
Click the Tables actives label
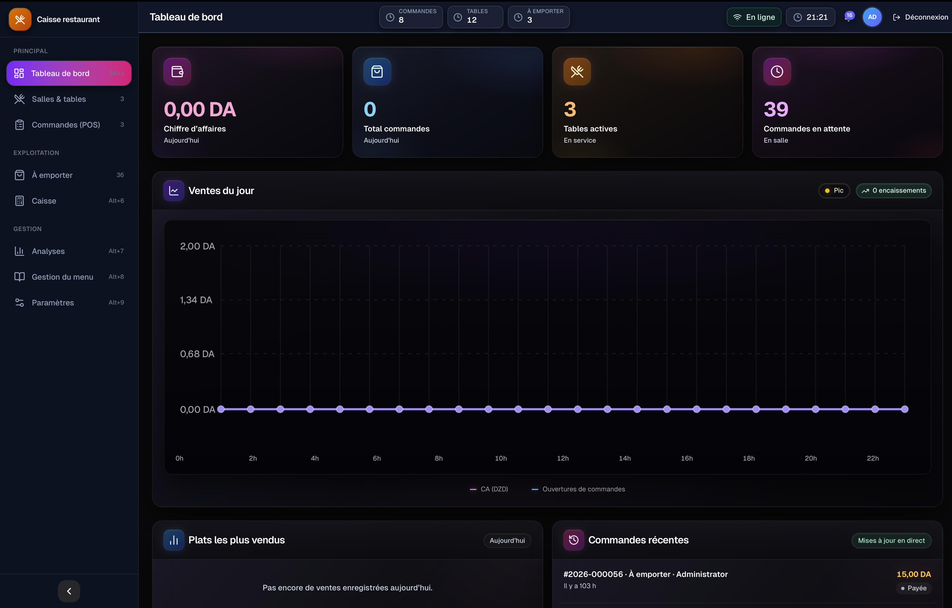point(590,129)
